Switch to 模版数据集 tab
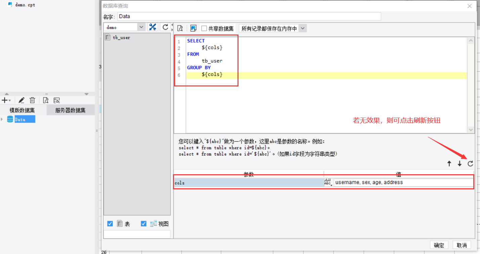The height and width of the screenshot is (254, 480). tap(22, 110)
